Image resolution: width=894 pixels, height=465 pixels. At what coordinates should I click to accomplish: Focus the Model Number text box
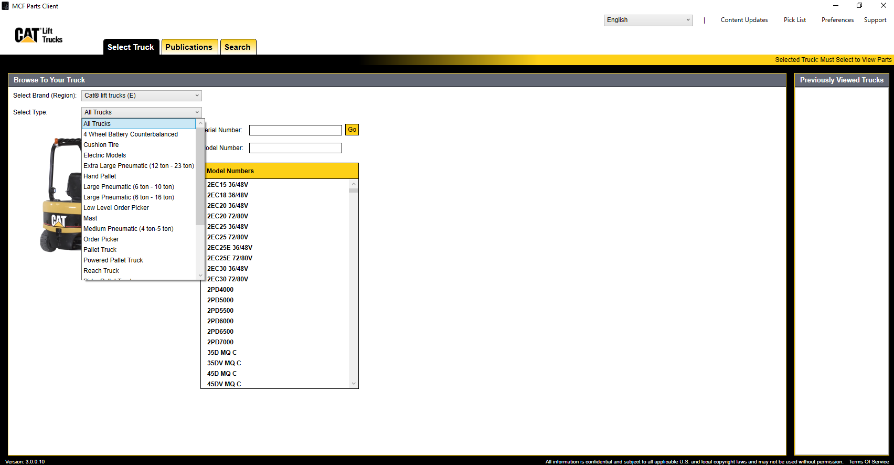point(295,148)
